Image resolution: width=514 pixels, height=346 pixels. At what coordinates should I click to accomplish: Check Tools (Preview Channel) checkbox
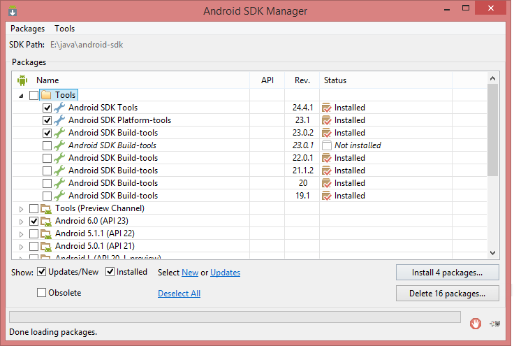(x=34, y=208)
